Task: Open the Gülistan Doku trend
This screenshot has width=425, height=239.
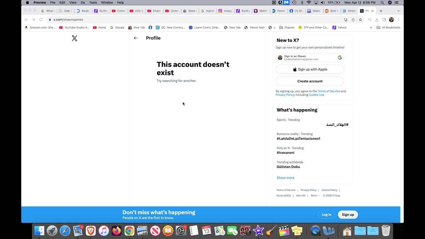Action: 288,167
